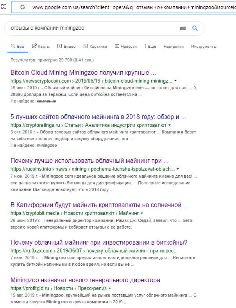
Task: Switch to the Картинки tab
Action: (95, 46)
